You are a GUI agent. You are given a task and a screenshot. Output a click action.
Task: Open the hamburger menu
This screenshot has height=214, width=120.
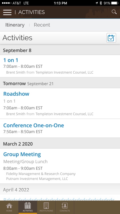pos(7,12)
